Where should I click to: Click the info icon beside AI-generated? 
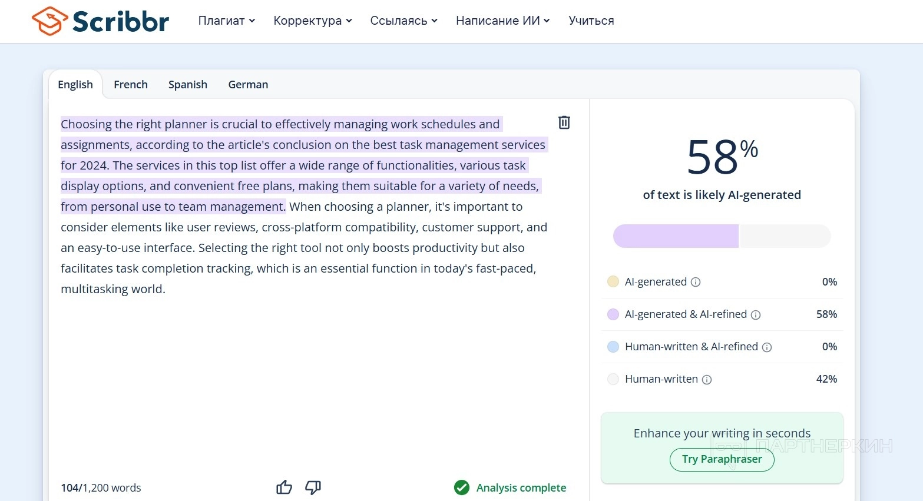pos(696,282)
